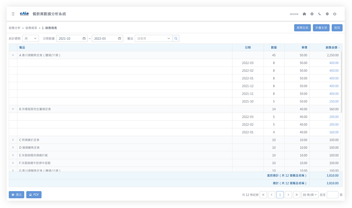Image resolution: width=352 pixels, height=208 pixels.
Task: Open 400.00 amount for A 2022-01
Action: click(334, 78)
